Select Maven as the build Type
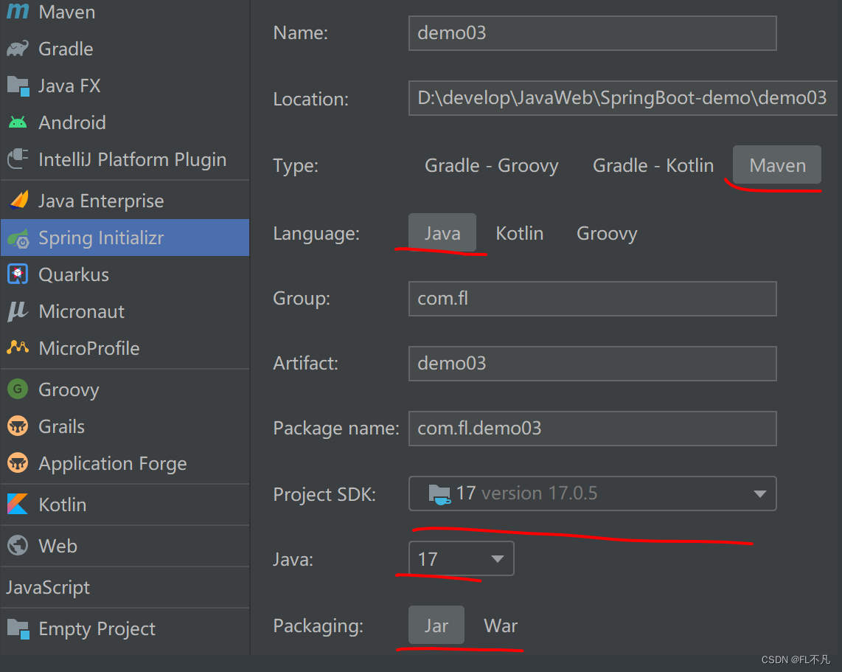842x672 pixels. coord(776,164)
